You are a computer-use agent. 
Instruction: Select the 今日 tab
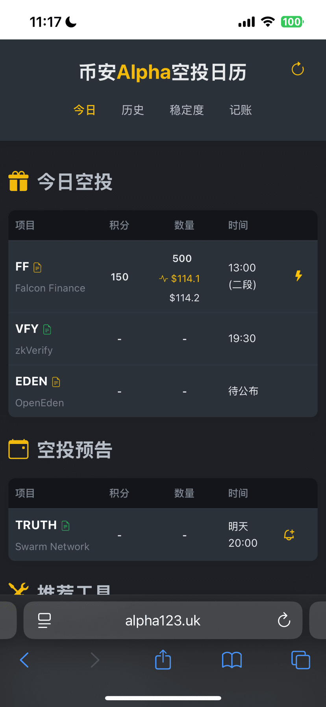[85, 110]
